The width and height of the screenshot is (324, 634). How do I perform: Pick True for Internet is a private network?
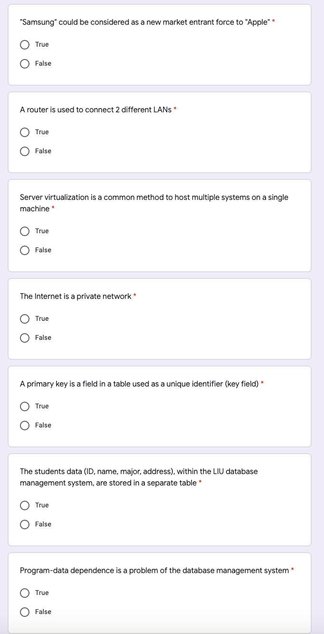tap(25, 318)
